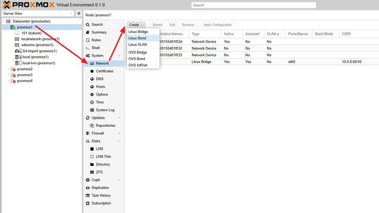Click the Search magnifier icon in node menu
Viewport: 379px width, 213px height.
87,25
